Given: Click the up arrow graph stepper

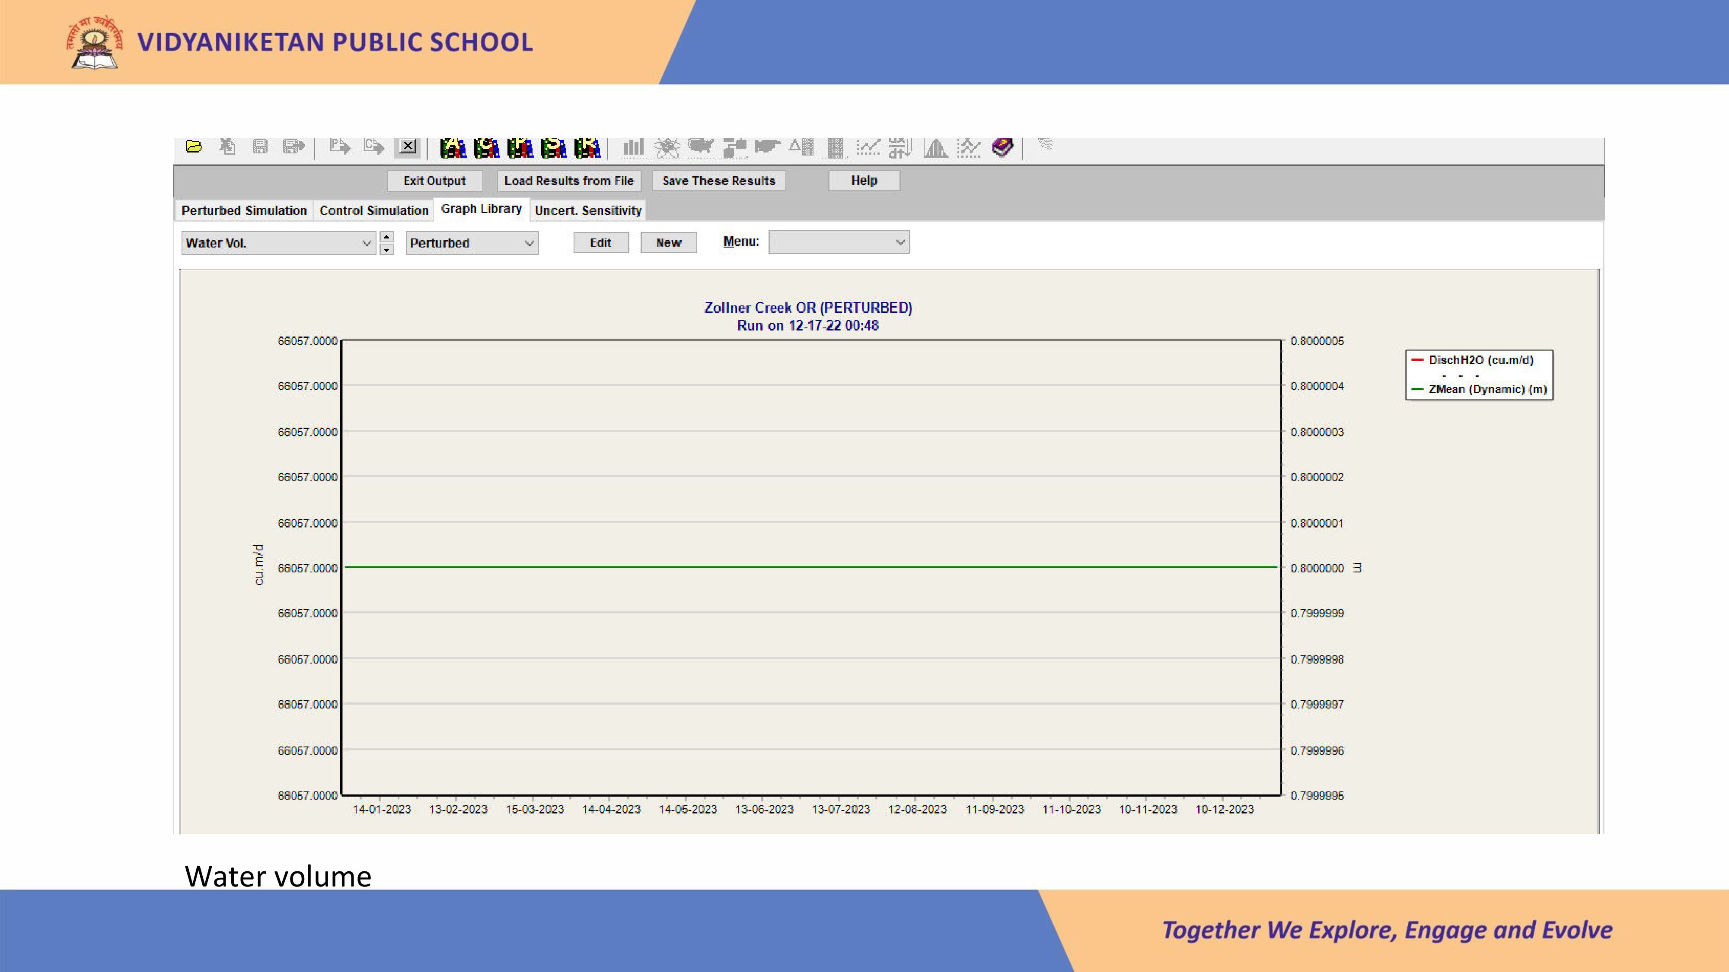Looking at the screenshot, I should (386, 237).
